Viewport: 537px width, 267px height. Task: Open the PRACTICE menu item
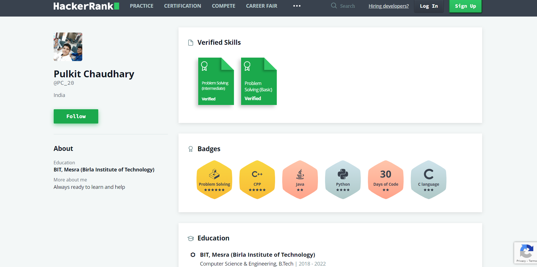[x=142, y=6]
